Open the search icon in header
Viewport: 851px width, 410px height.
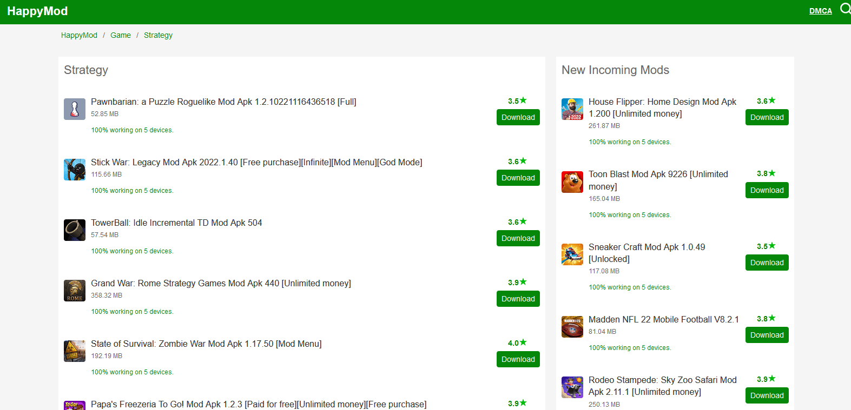point(845,9)
